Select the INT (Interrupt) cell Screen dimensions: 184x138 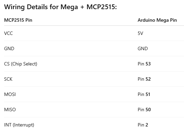coord(19,125)
